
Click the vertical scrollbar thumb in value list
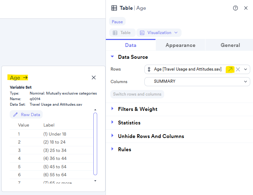pos(95,144)
